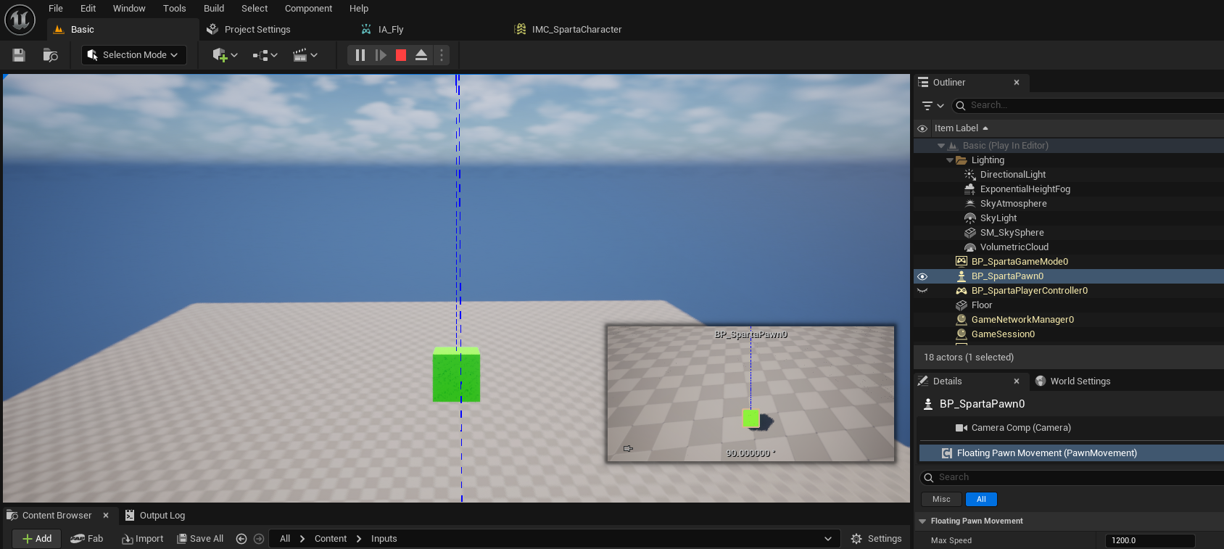Select ExponentialHeightFog actor
Viewport: 1224px width, 549px height.
[1025, 189]
